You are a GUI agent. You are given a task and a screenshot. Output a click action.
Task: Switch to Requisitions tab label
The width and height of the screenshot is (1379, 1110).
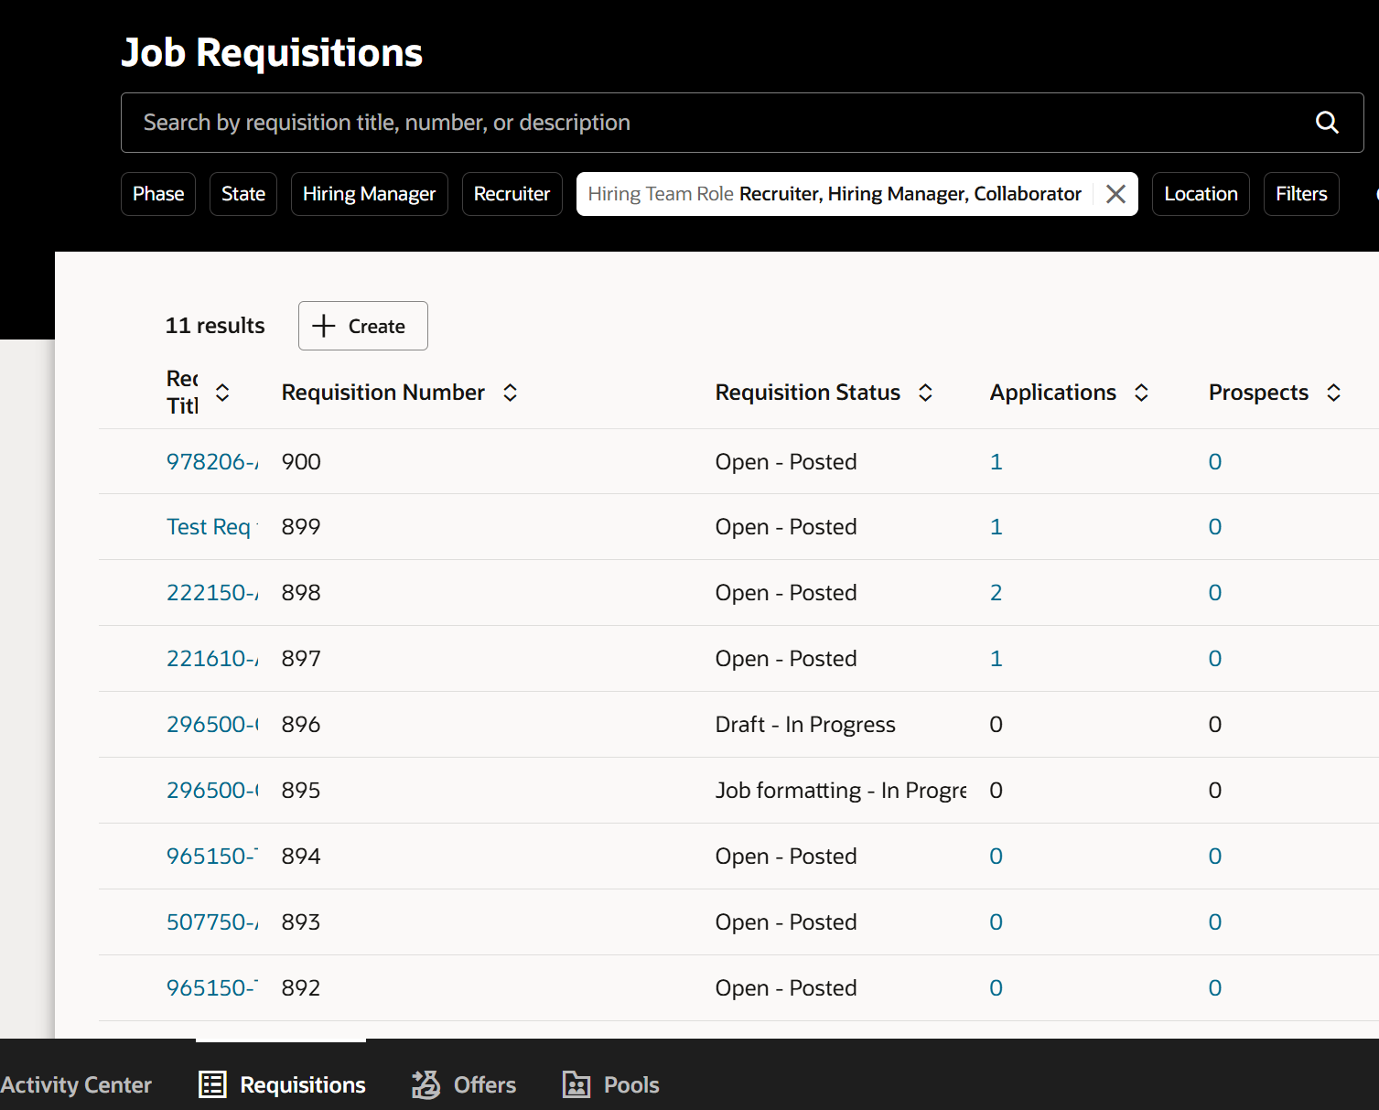(303, 1084)
